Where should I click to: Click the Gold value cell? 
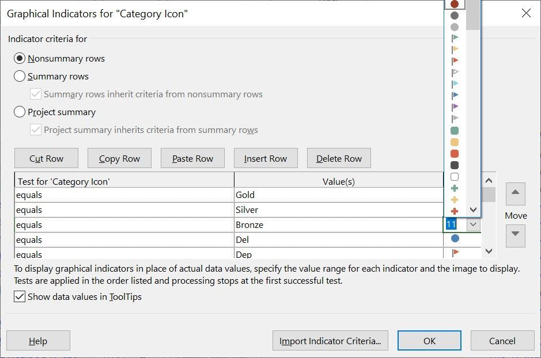coord(338,195)
